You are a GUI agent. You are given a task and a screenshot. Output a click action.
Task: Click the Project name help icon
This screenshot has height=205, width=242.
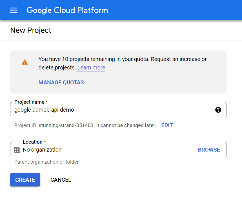tap(218, 110)
